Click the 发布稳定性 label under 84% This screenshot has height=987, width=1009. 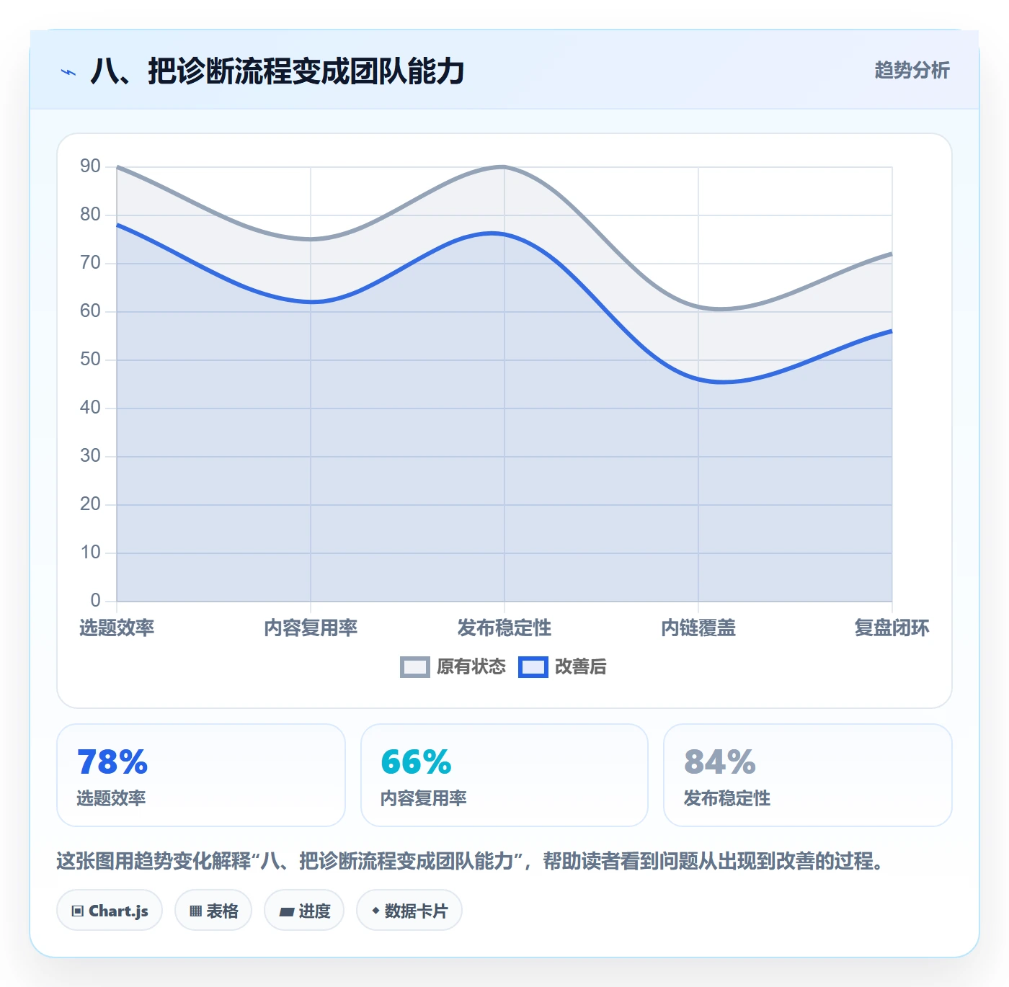(x=727, y=798)
